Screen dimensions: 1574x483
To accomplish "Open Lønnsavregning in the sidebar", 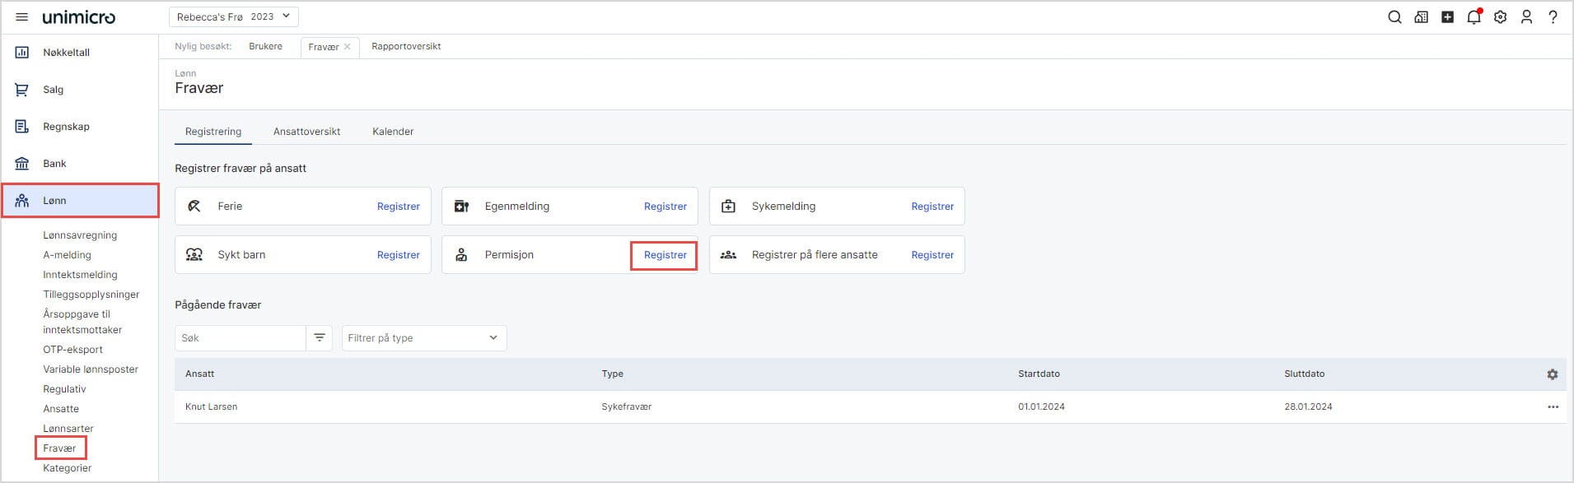I will [80, 235].
